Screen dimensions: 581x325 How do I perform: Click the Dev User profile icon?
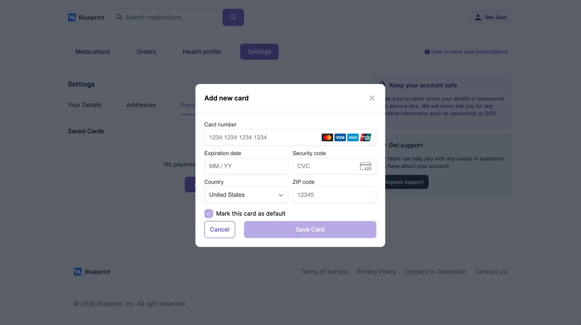pyautogui.click(x=478, y=17)
